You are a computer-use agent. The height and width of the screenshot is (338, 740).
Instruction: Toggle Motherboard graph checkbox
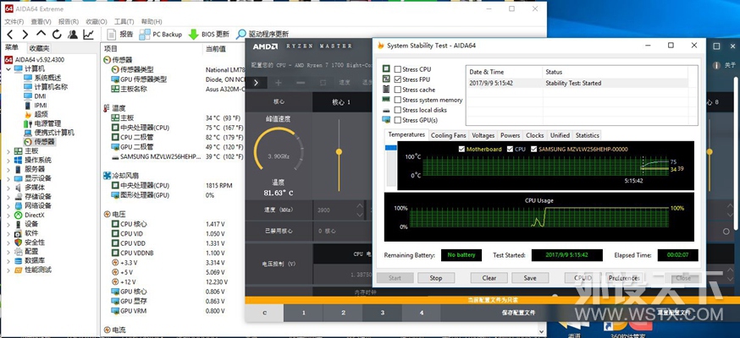(461, 149)
